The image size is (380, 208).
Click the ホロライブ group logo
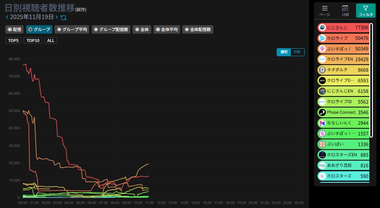click(x=322, y=38)
